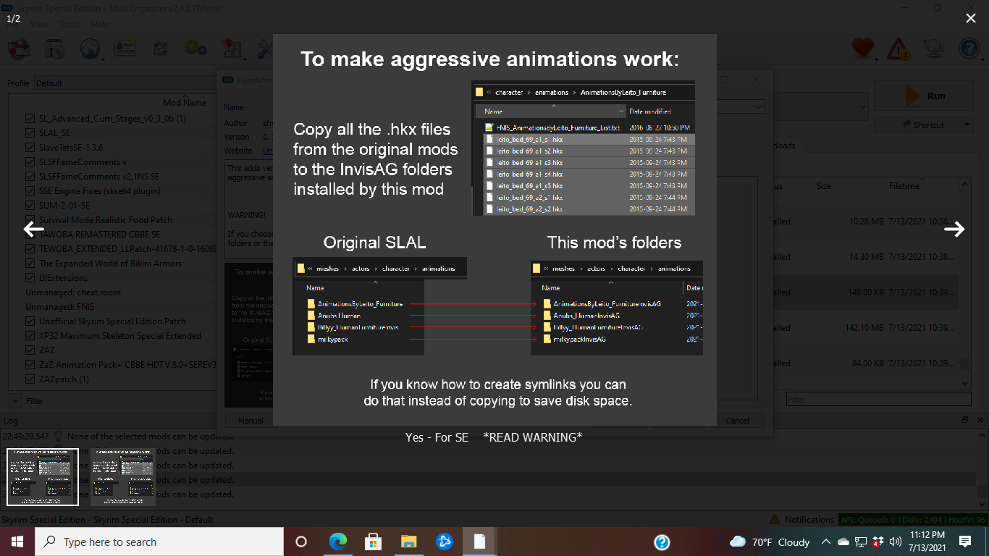This screenshot has height=556, width=989.
Task: Toggle the UIExtensions mod checkbox
Action: [x=30, y=278]
